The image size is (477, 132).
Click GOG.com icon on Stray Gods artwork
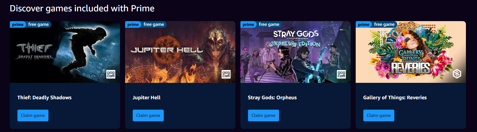tap(341, 74)
